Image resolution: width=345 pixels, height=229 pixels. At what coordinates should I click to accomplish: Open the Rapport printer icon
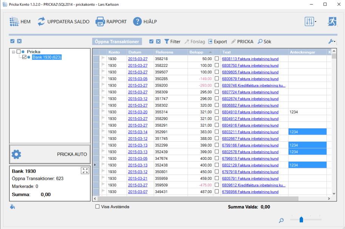pyautogui.click(x=100, y=22)
